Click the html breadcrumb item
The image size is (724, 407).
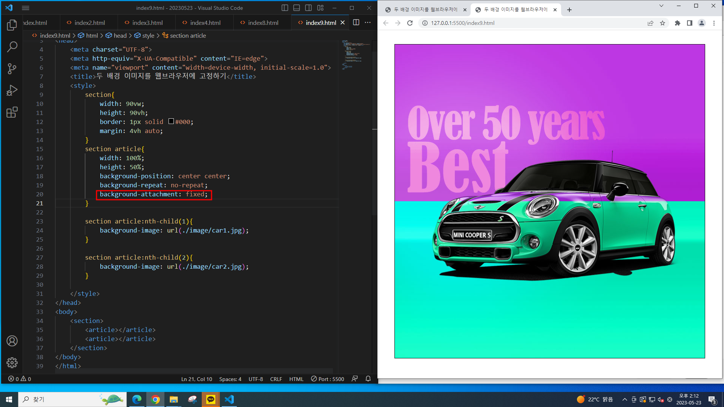tap(88, 35)
